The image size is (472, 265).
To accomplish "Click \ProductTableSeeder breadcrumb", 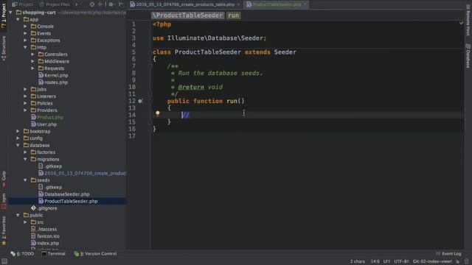I will pos(187,15).
